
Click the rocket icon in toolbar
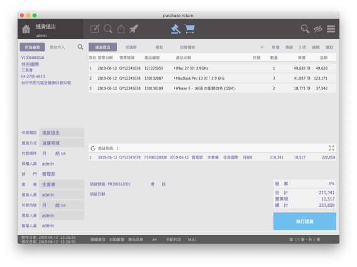(x=134, y=29)
